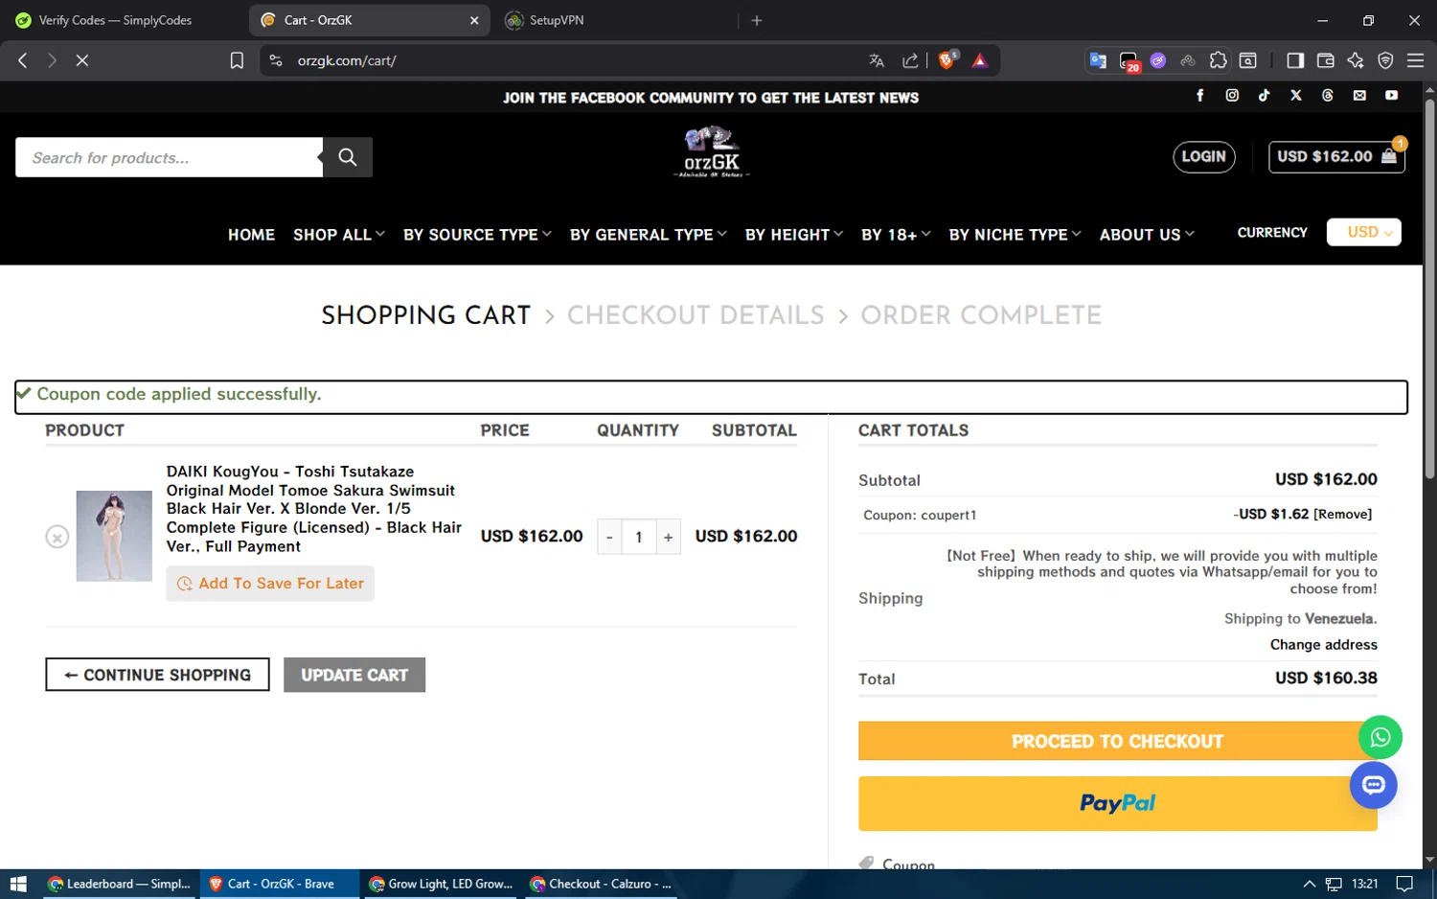
Task: Click the Brave Shields lion icon
Action: coord(947,60)
